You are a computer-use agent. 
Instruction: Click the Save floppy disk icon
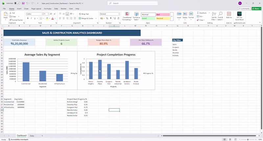(x=23, y=3)
